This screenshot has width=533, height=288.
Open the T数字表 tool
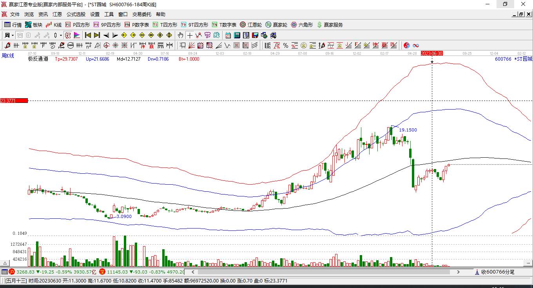pos(224,25)
